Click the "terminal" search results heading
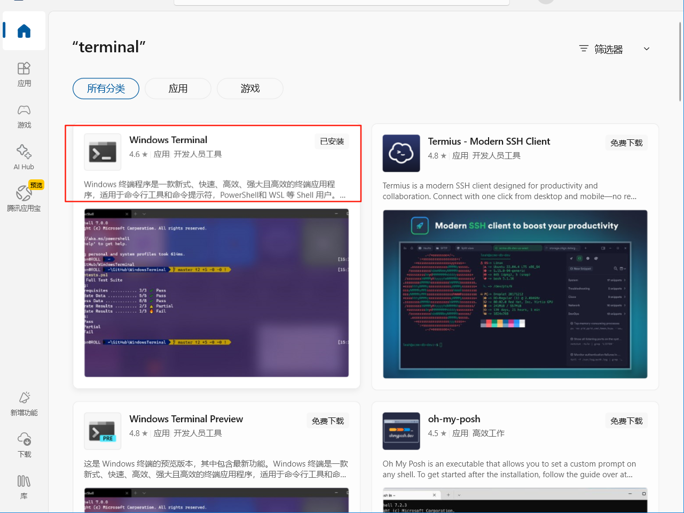 point(109,47)
